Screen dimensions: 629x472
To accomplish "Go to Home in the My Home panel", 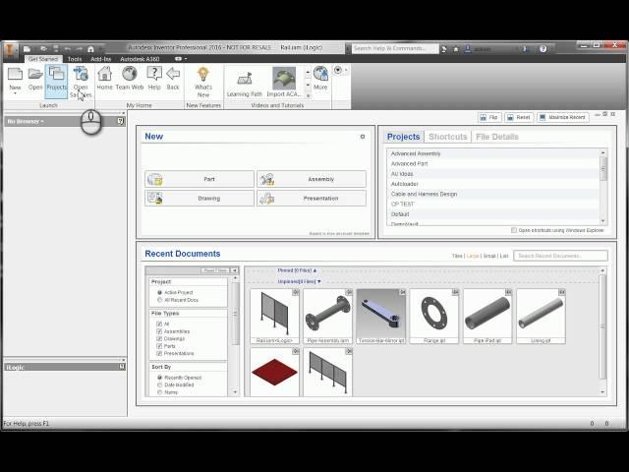I will (x=104, y=79).
